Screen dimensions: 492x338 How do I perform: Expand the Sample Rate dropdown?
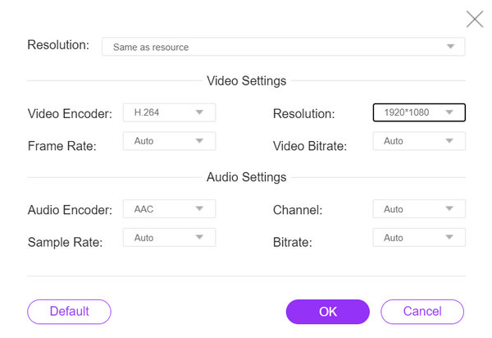[169, 238]
